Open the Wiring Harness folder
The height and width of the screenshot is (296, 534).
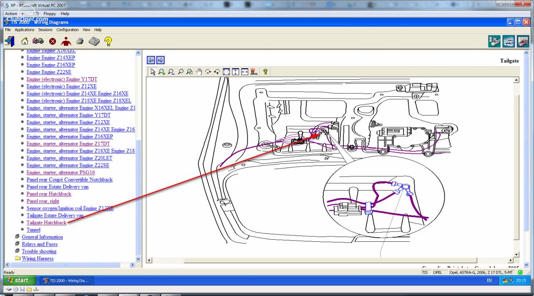click(x=38, y=258)
